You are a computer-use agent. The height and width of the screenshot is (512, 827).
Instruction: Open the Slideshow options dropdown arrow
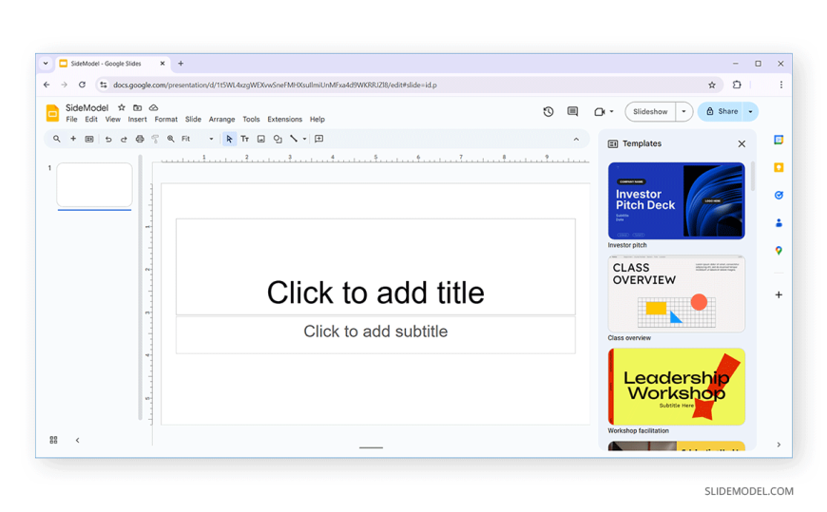pyautogui.click(x=683, y=112)
